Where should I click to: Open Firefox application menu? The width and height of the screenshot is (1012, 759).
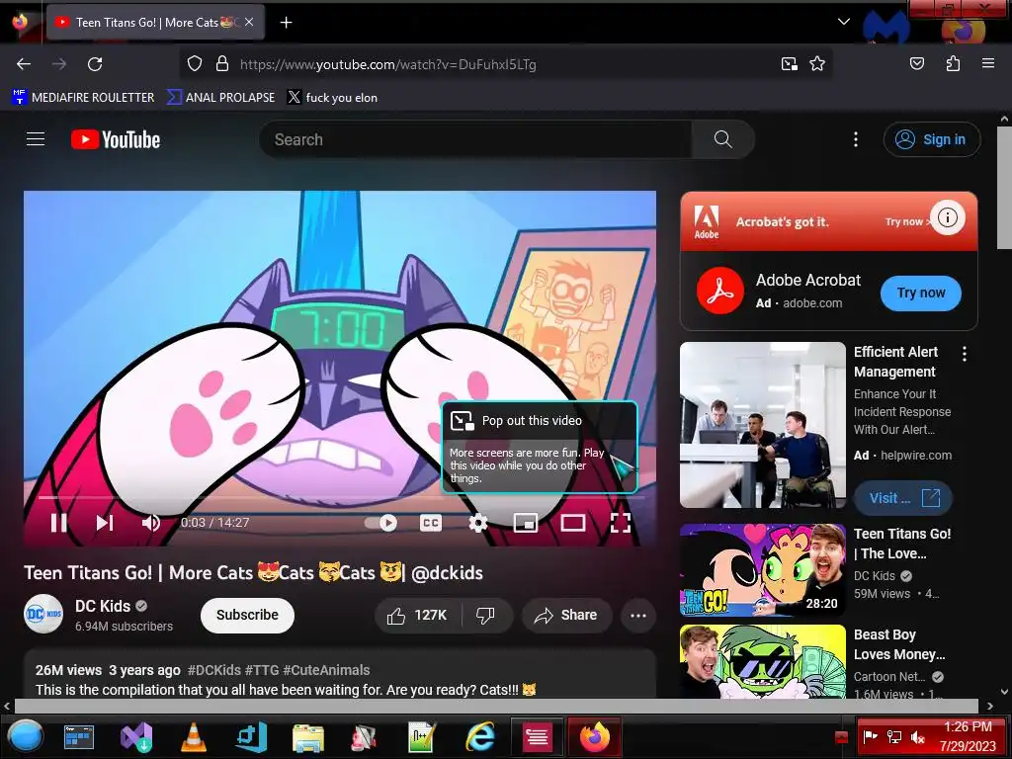coord(988,64)
